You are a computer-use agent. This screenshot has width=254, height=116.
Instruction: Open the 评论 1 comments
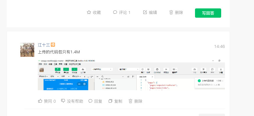(x=122, y=12)
